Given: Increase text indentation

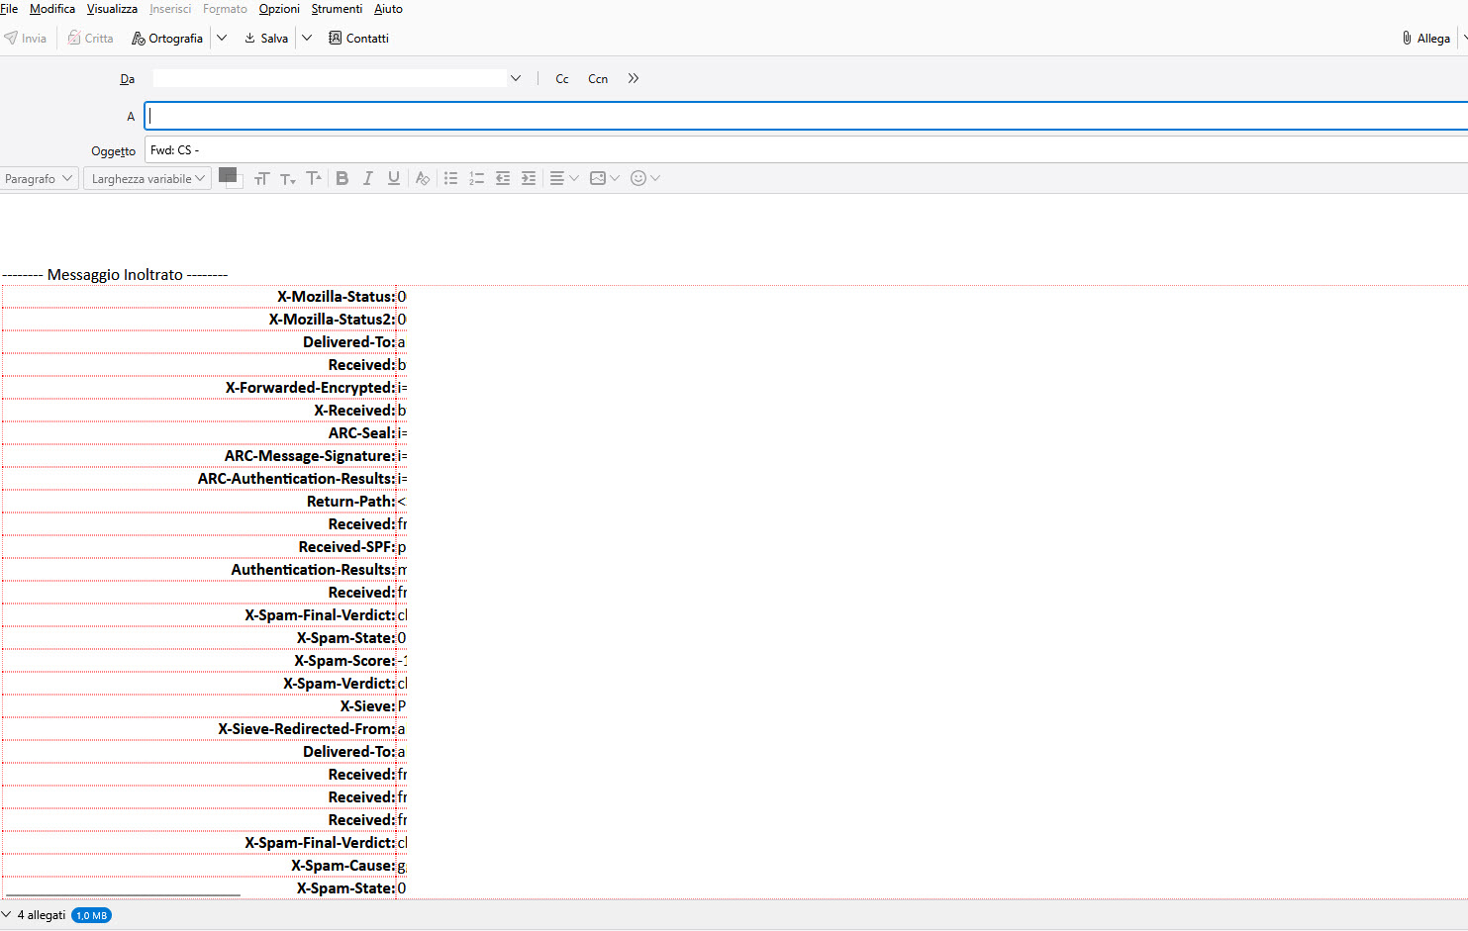Looking at the screenshot, I should pos(529,178).
